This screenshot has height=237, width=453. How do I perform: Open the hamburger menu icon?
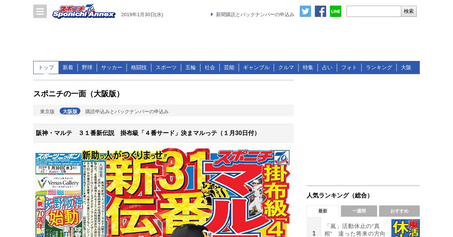click(x=40, y=11)
